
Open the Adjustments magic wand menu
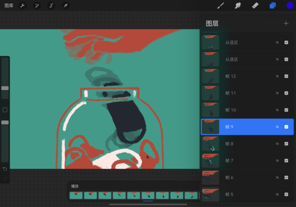pos(37,6)
